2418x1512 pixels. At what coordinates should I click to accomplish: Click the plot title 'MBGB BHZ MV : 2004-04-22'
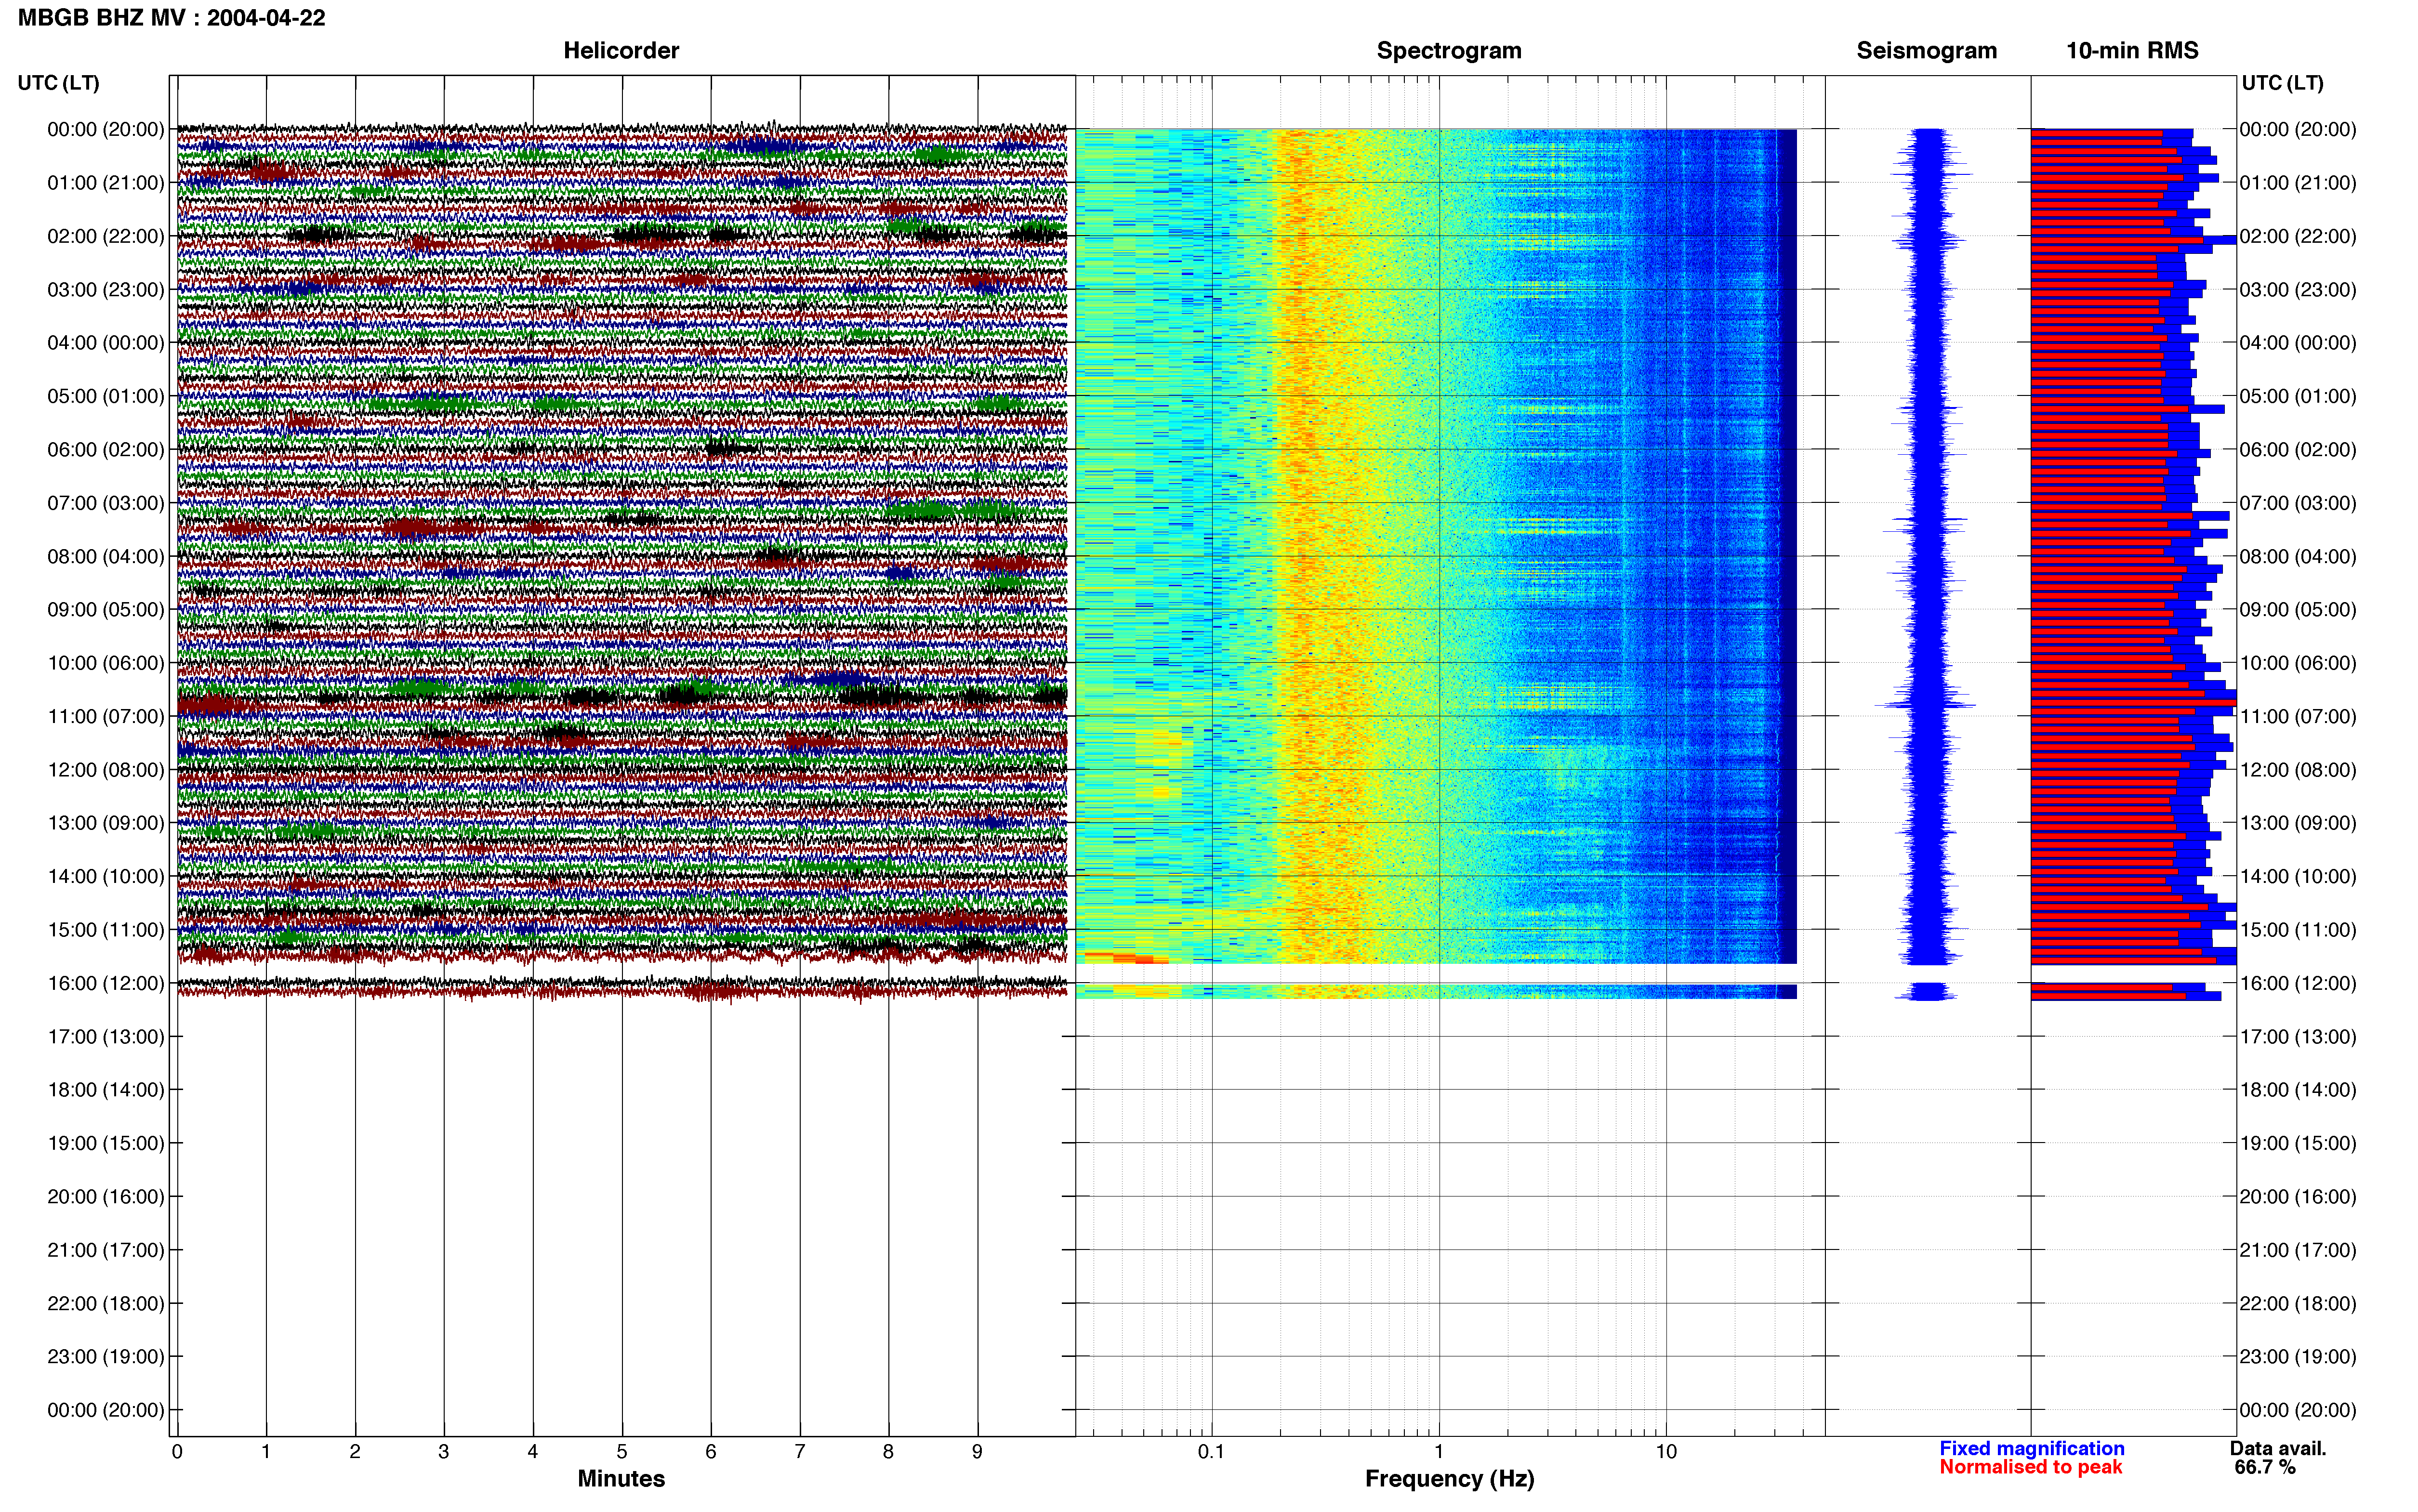[x=171, y=18]
